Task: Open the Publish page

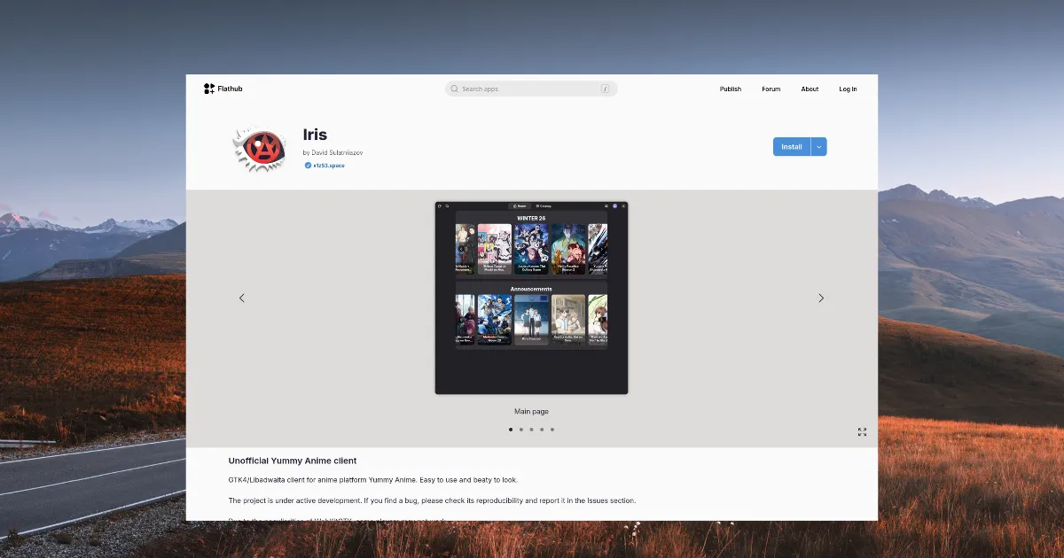Action: pos(731,89)
